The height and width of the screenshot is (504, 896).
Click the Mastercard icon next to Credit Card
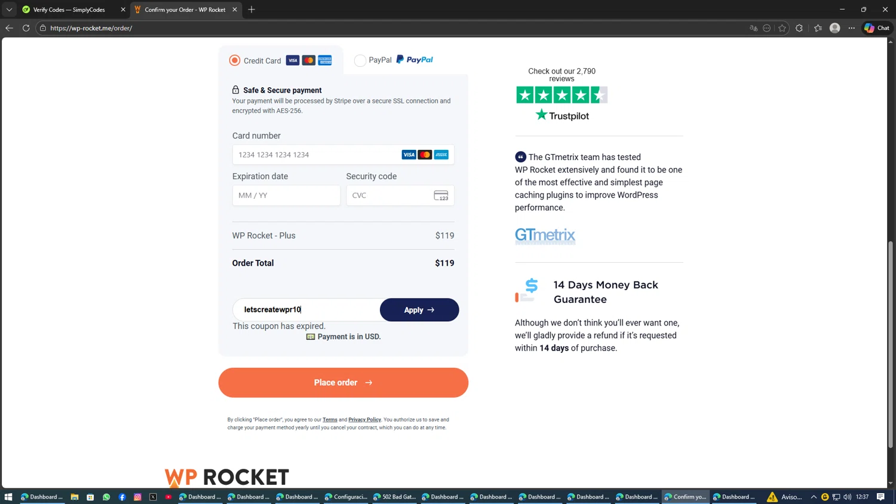tap(309, 60)
